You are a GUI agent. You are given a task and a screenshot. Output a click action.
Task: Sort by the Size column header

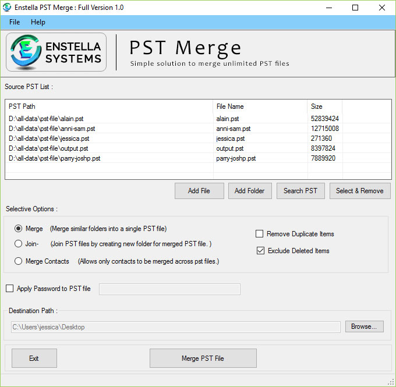click(324, 106)
